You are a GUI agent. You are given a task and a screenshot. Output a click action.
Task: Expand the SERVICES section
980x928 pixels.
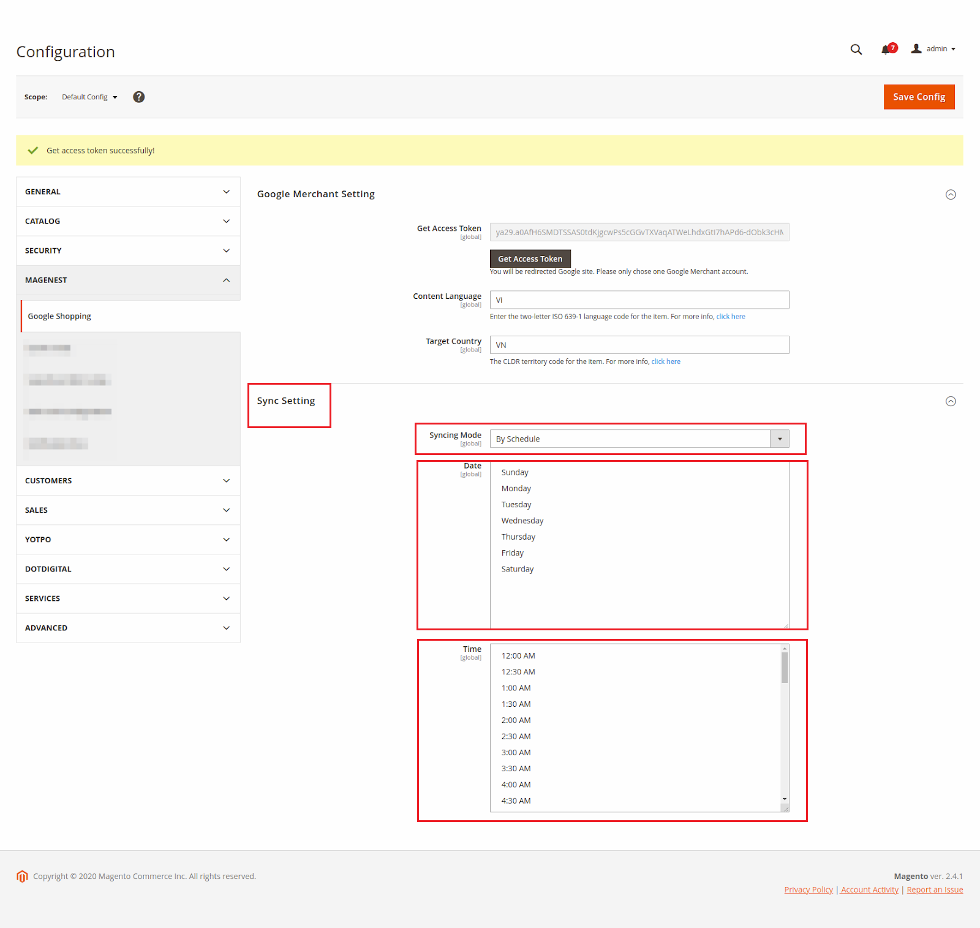click(128, 598)
